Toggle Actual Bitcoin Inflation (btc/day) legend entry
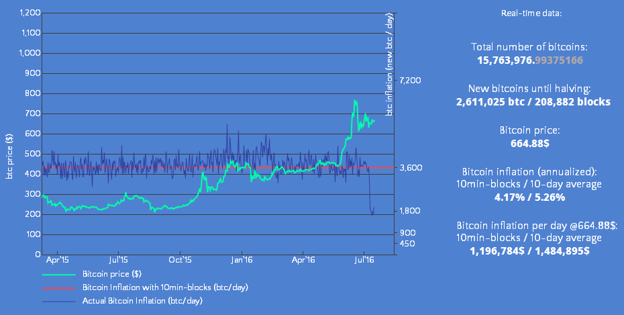624x315 pixels. tap(142, 301)
